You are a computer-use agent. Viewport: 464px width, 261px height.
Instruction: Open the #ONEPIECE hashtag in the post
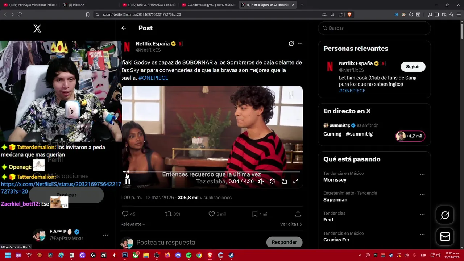(x=153, y=78)
